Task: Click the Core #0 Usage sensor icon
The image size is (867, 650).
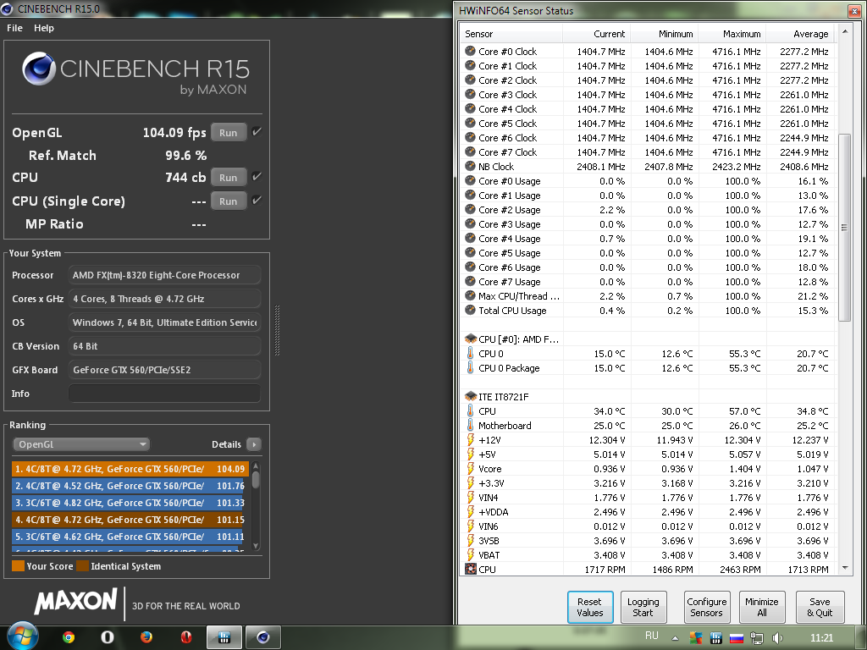Action: tap(470, 180)
